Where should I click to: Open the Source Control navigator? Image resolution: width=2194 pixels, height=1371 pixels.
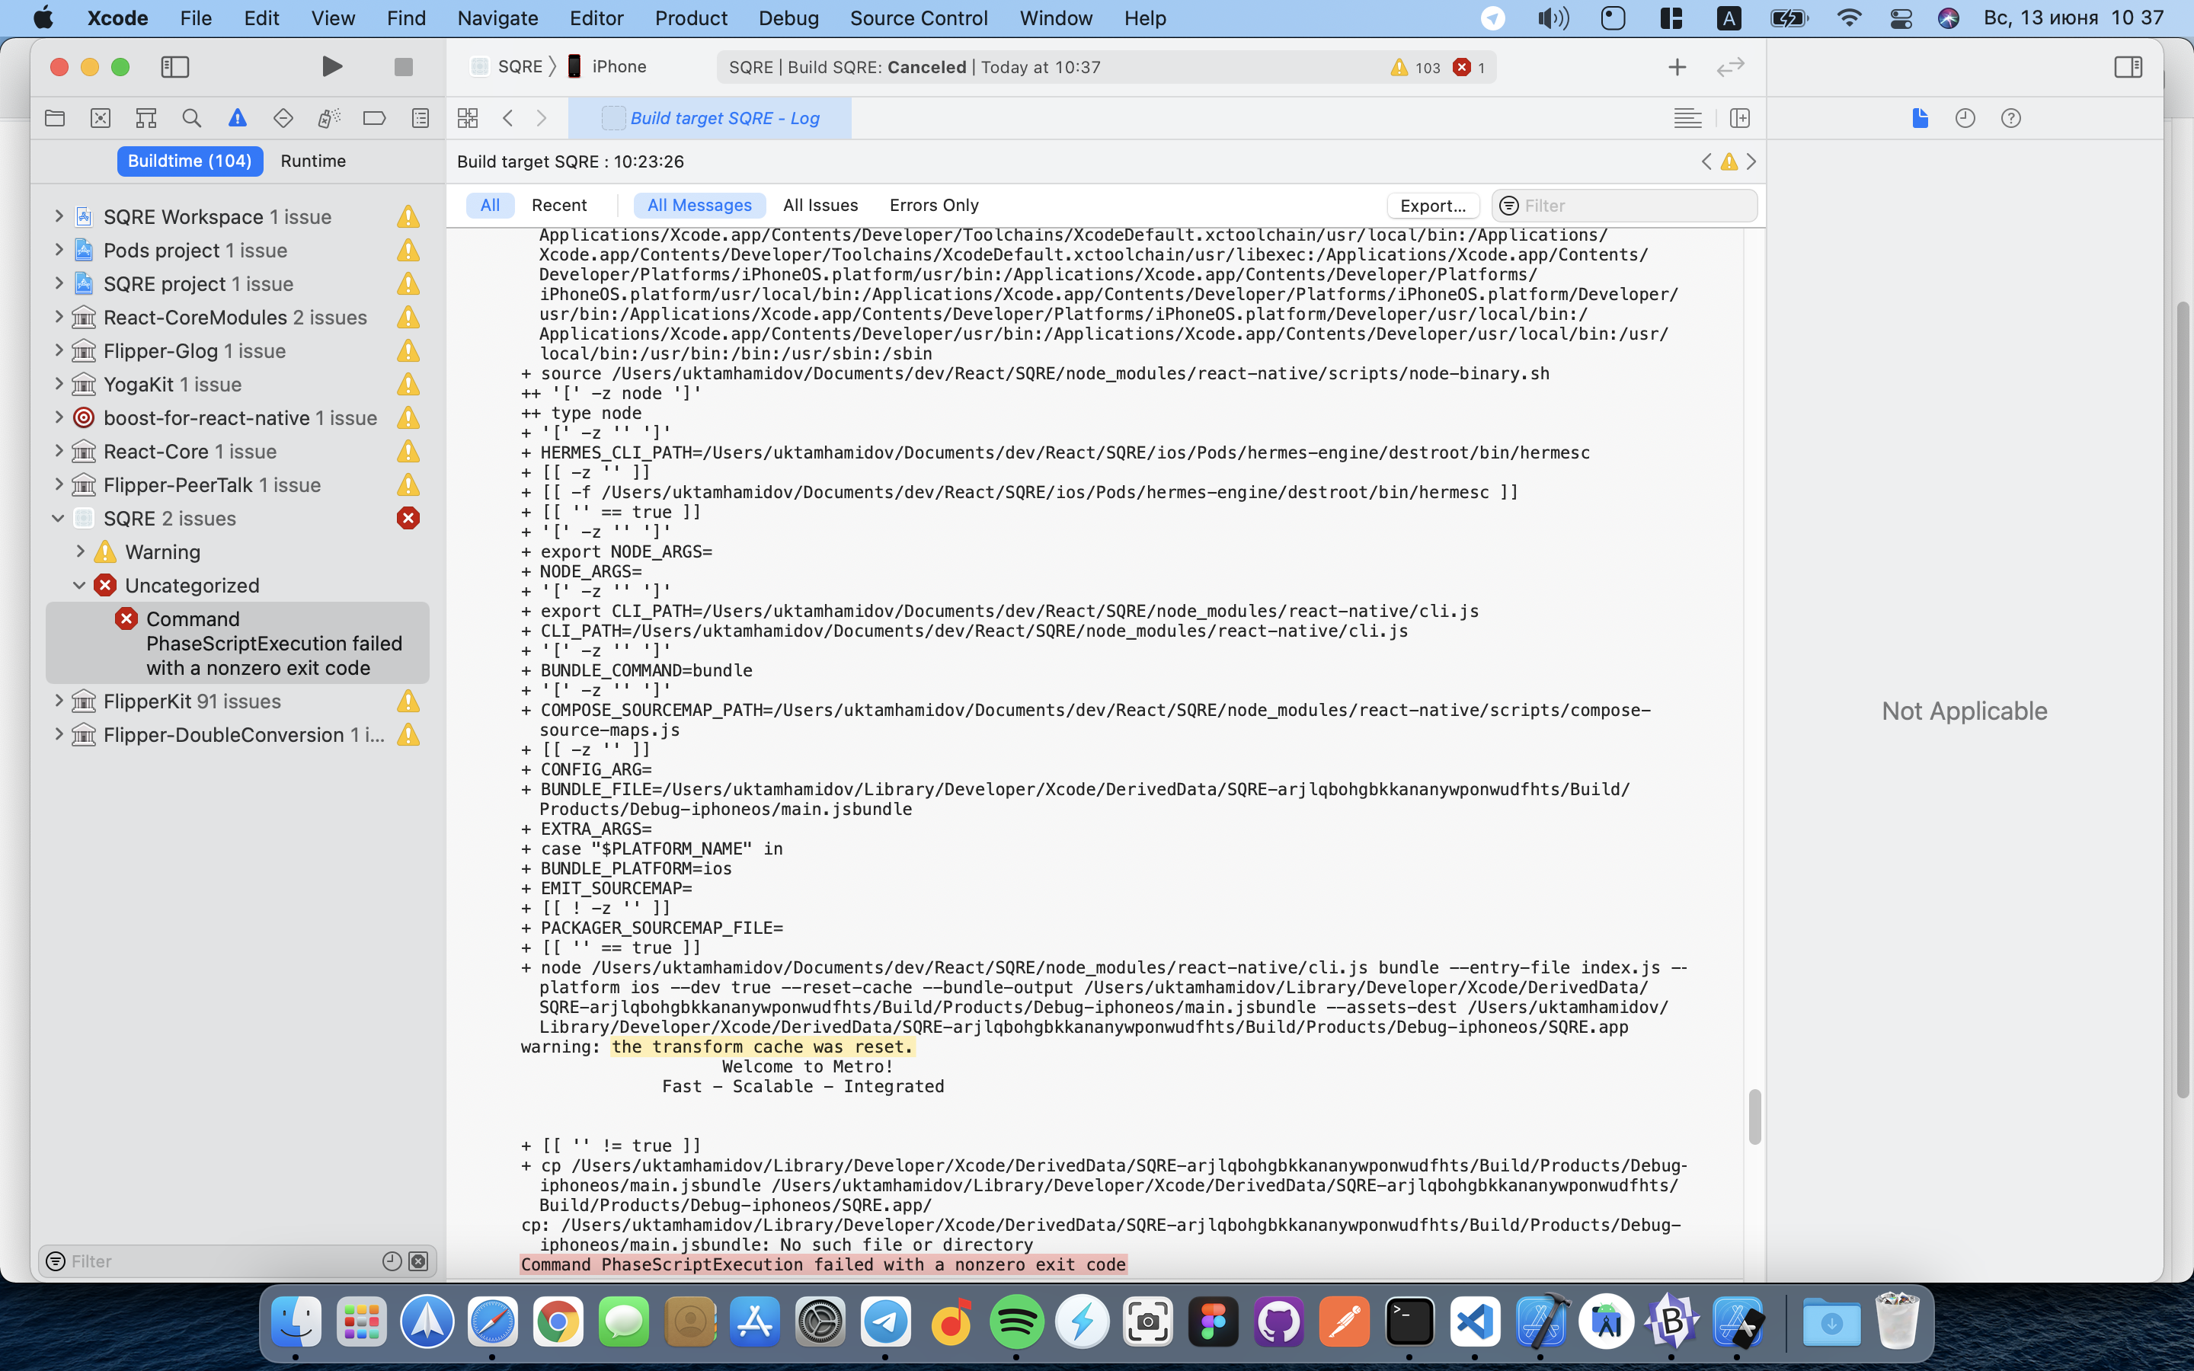(101, 118)
